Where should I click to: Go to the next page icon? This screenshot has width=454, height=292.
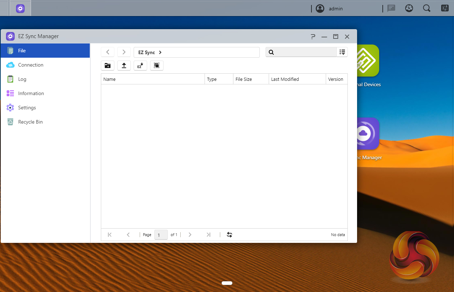pos(190,235)
